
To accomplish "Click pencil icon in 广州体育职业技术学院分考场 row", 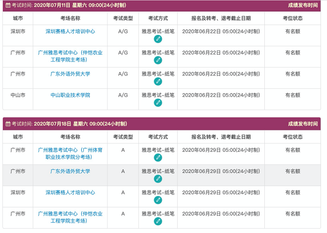I will 158,158.
